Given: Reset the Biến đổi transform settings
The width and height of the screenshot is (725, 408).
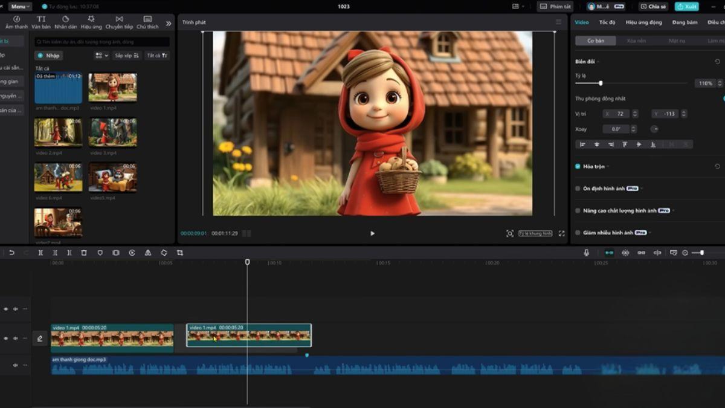Looking at the screenshot, I should 717,62.
